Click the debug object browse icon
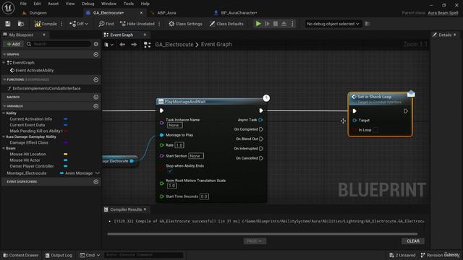Image resolution: width=463 pixels, height=260 pixels. click(x=368, y=24)
